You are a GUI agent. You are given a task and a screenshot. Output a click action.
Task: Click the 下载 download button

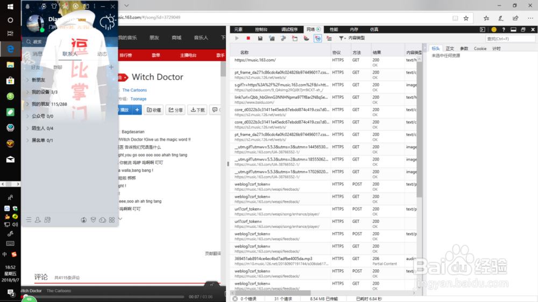point(197,110)
